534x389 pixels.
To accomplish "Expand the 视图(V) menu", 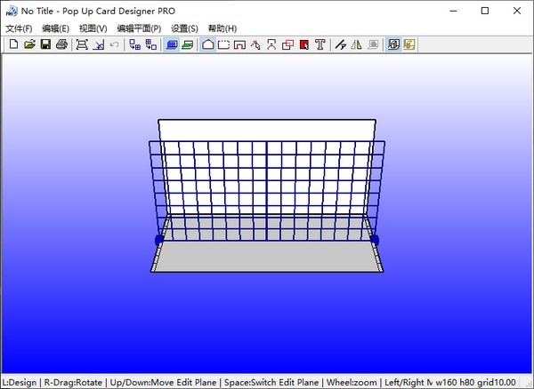I will pyautogui.click(x=93, y=28).
